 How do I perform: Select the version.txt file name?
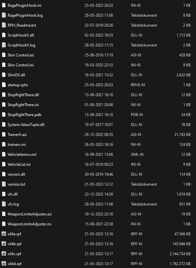(x=16, y=184)
